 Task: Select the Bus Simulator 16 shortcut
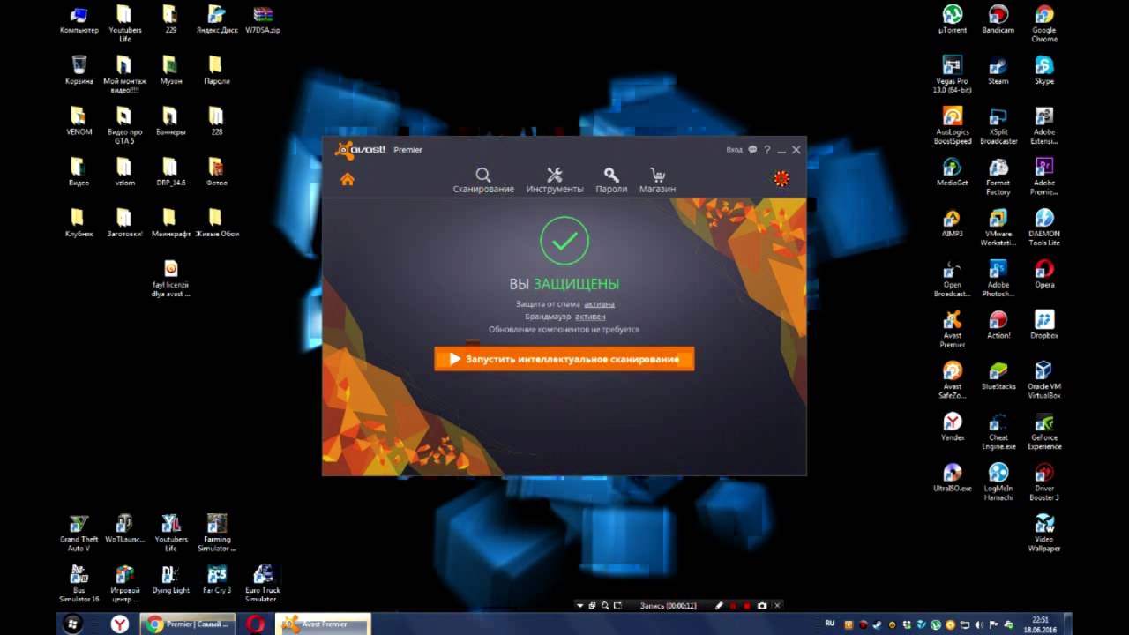click(79, 584)
